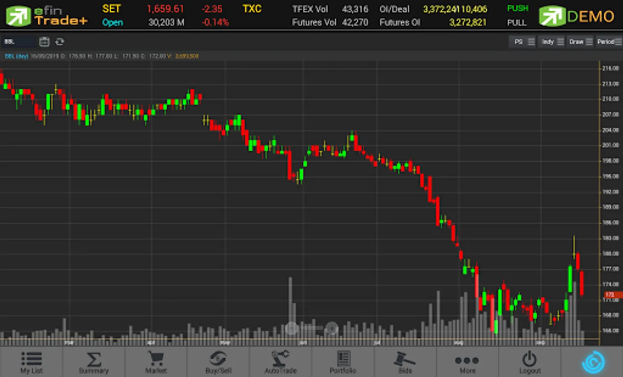
Task: Select the 30,203 M turnover value
Action: point(166,22)
